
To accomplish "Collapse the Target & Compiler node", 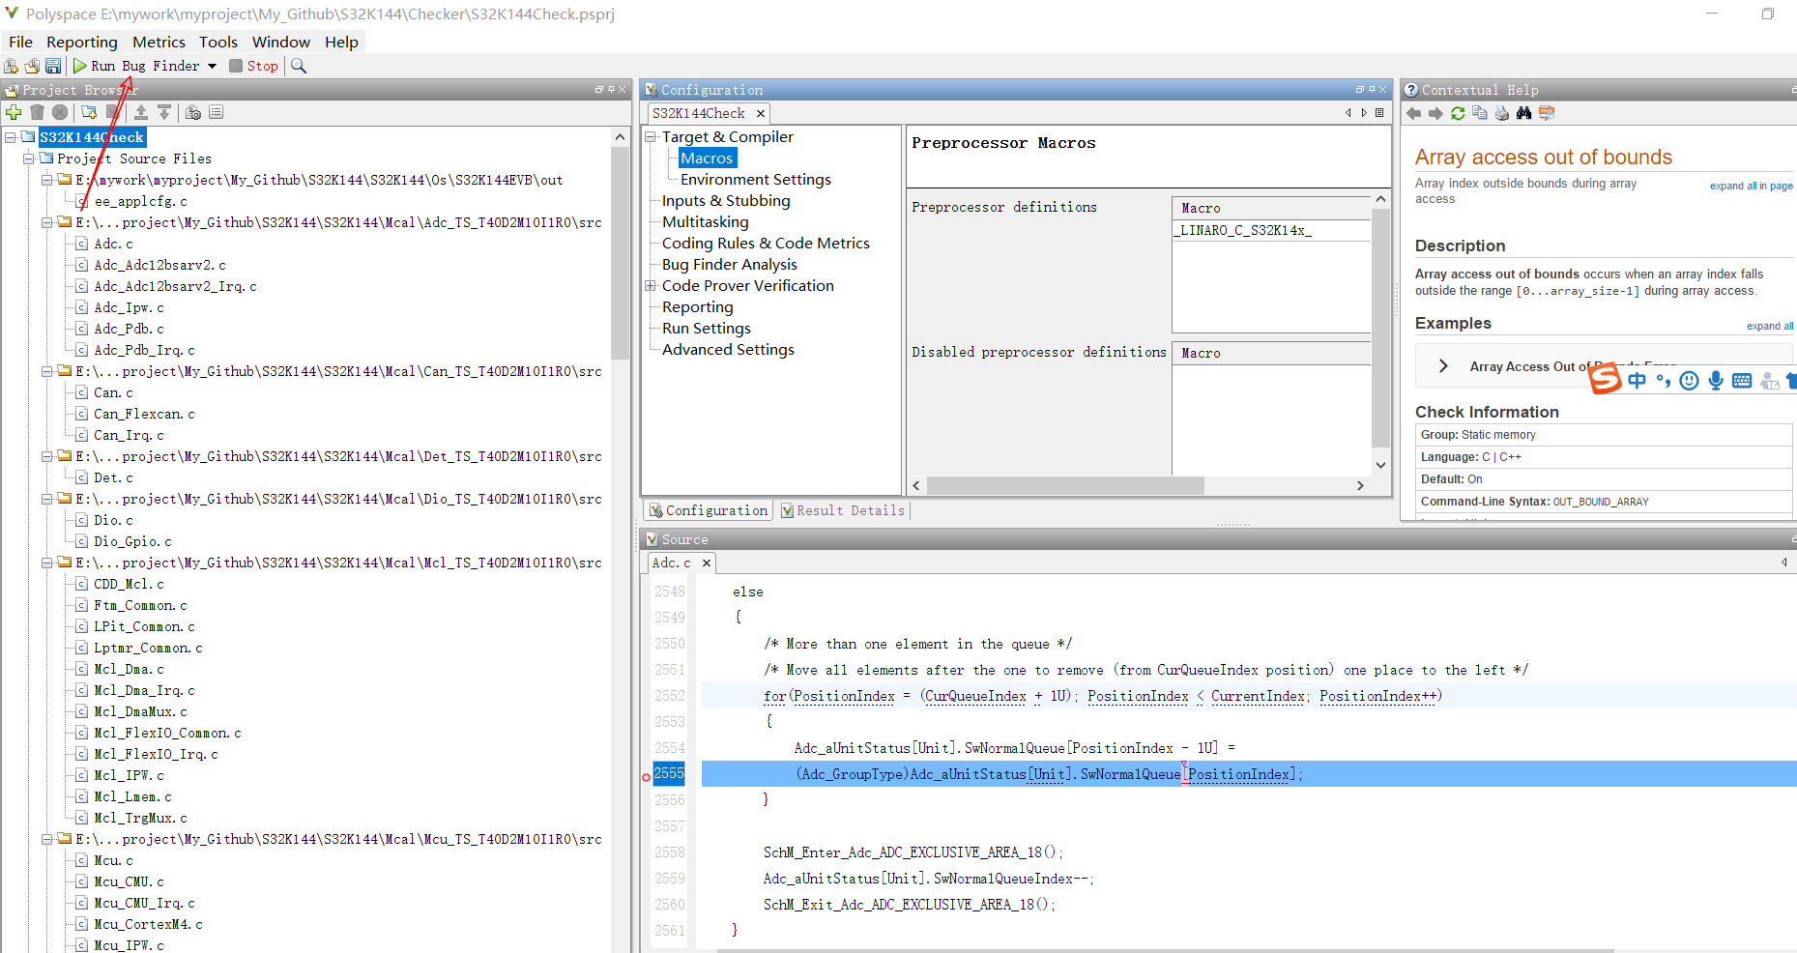I will click(x=652, y=137).
